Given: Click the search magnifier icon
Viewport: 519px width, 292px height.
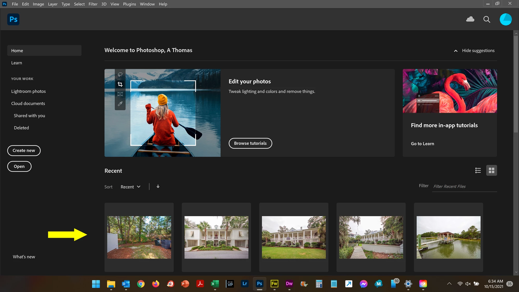Looking at the screenshot, I should pyautogui.click(x=487, y=19).
